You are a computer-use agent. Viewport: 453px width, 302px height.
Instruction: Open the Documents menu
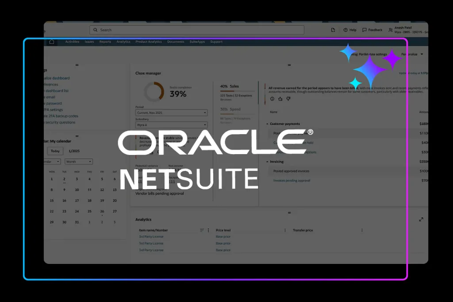click(x=176, y=42)
